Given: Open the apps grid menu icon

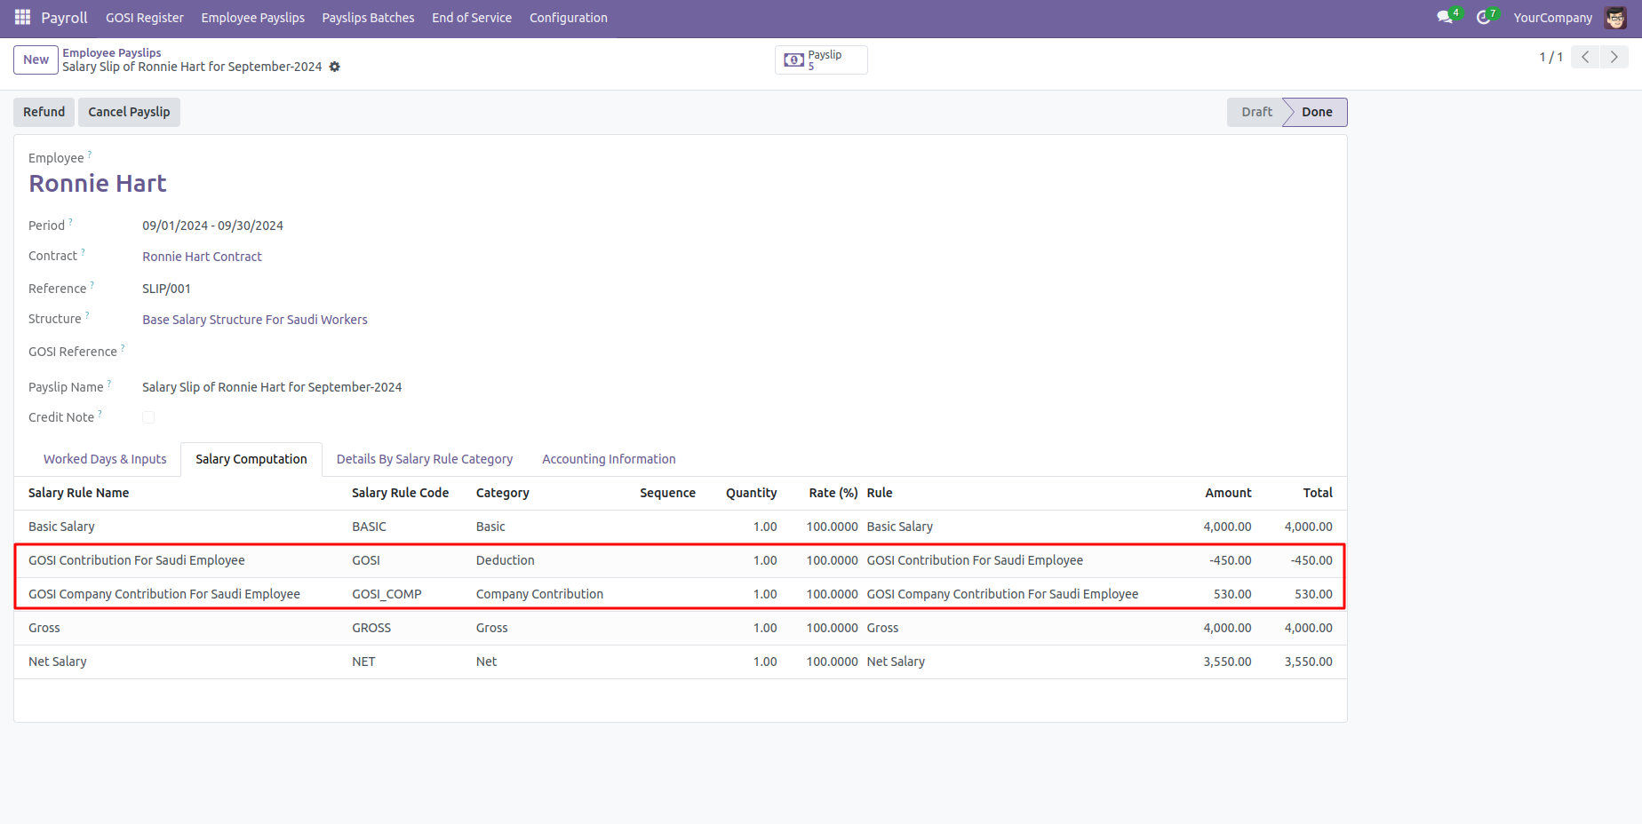Looking at the screenshot, I should coord(22,18).
